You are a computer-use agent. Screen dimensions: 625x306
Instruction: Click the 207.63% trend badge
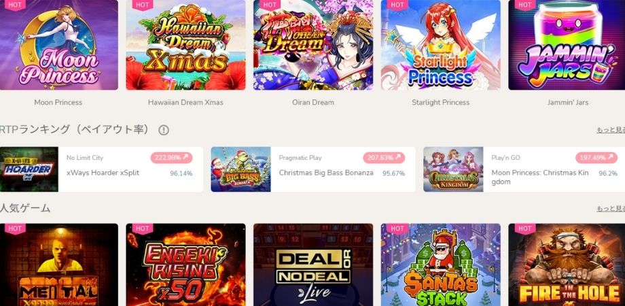coord(384,158)
